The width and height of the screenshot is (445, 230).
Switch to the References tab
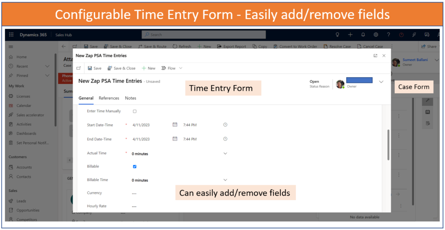[x=109, y=98]
